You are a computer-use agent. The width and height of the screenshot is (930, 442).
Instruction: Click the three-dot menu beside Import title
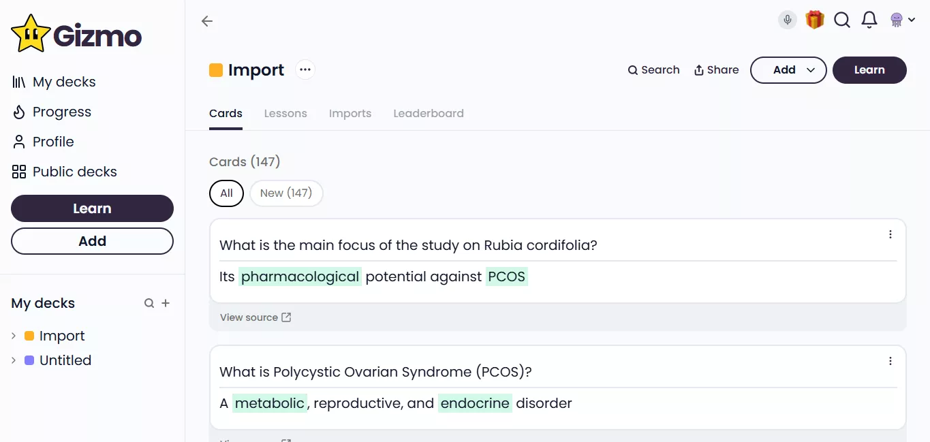pyautogui.click(x=305, y=69)
